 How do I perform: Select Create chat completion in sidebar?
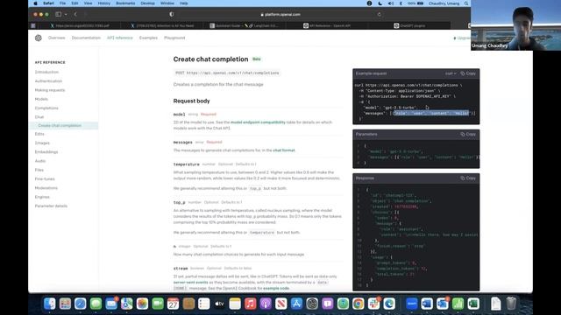coord(60,126)
